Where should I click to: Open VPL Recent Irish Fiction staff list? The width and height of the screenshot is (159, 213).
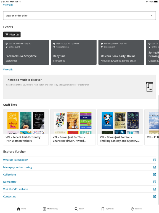26,127
